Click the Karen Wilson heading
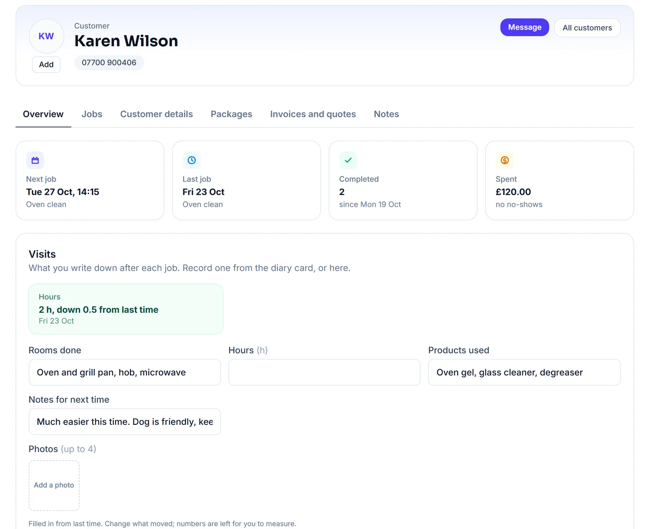Viewport: 649px width, 529px height. (126, 41)
